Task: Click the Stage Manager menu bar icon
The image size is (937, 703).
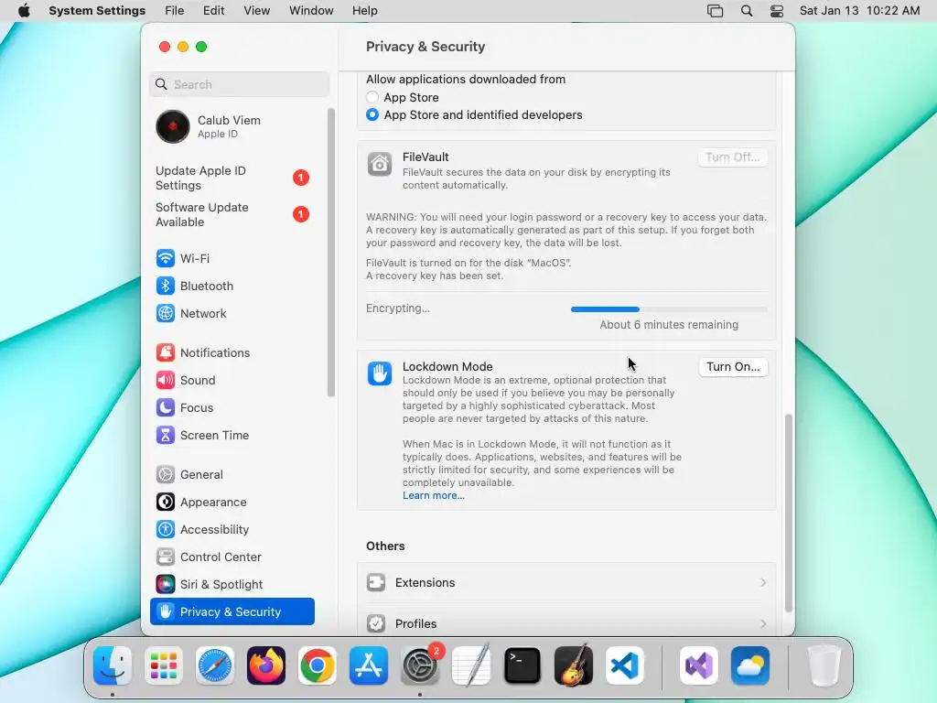Action: click(716, 11)
